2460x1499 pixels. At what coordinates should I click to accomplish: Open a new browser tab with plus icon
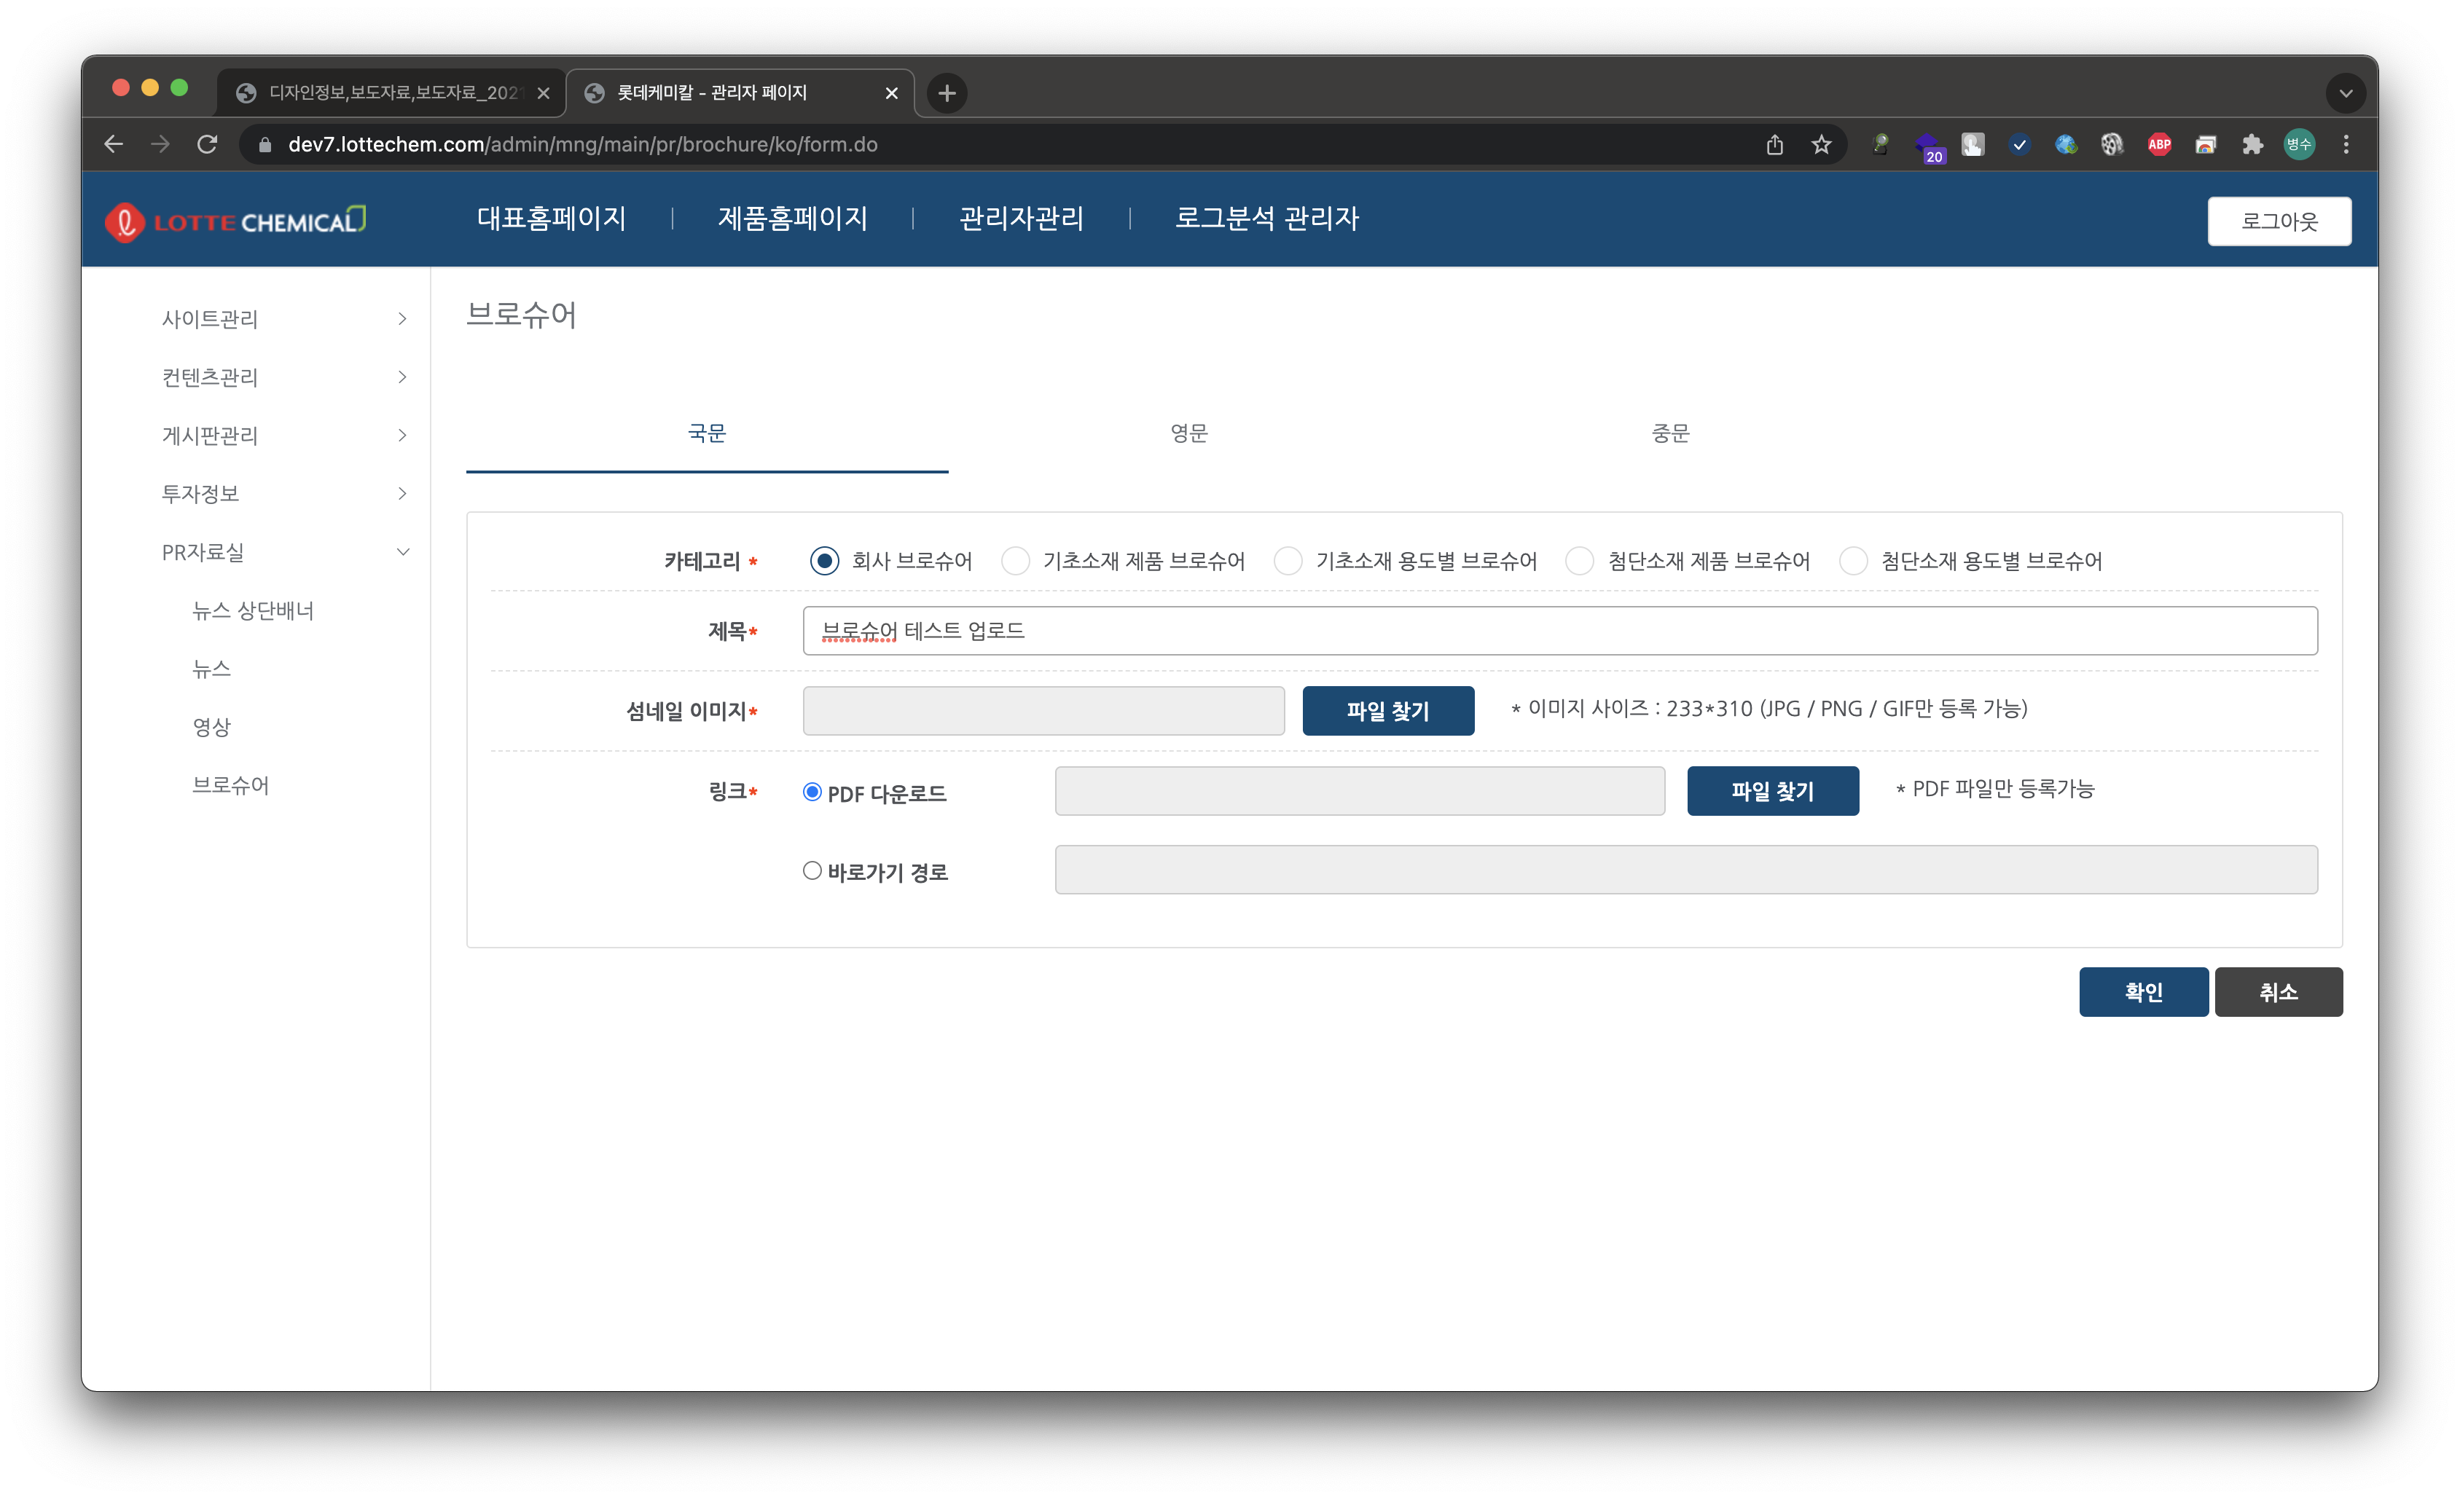click(947, 93)
